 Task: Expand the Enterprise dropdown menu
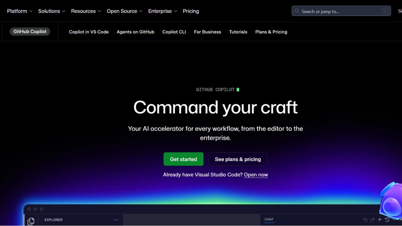[163, 11]
